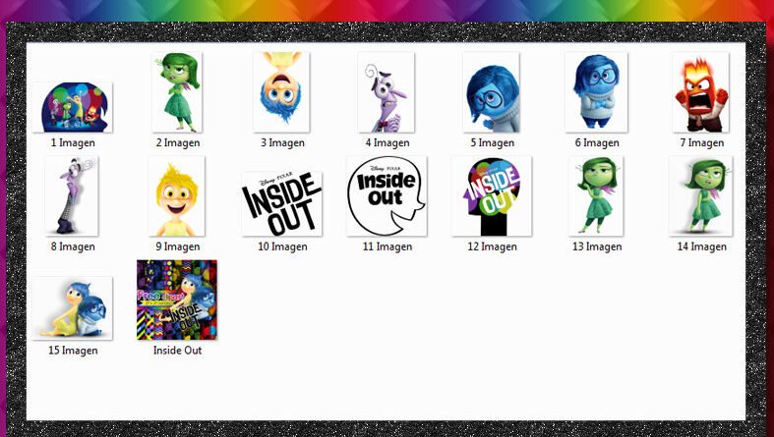The width and height of the screenshot is (774, 437).
Task: Open the 12 Imagen colorful head logo thumbnail
Action: click(x=491, y=195)
